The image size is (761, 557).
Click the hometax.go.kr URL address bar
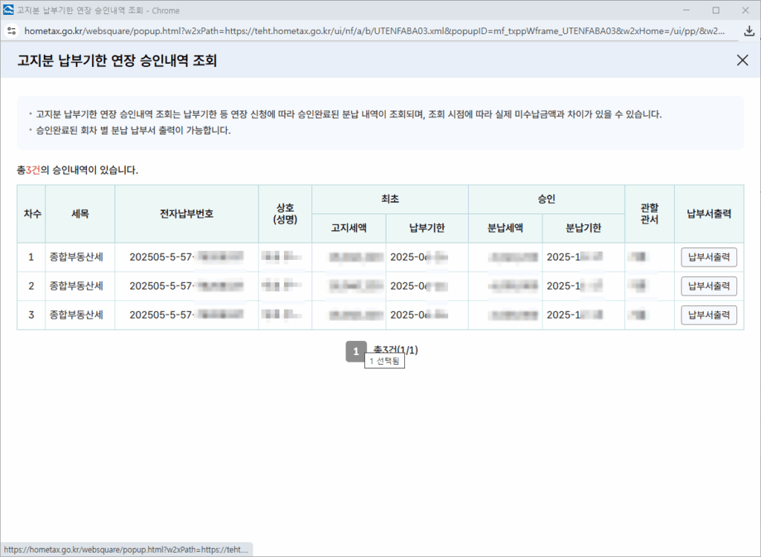pyautogui.click(x=372, y=31)
